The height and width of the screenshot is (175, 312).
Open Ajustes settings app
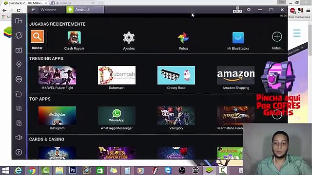point(129,38)
